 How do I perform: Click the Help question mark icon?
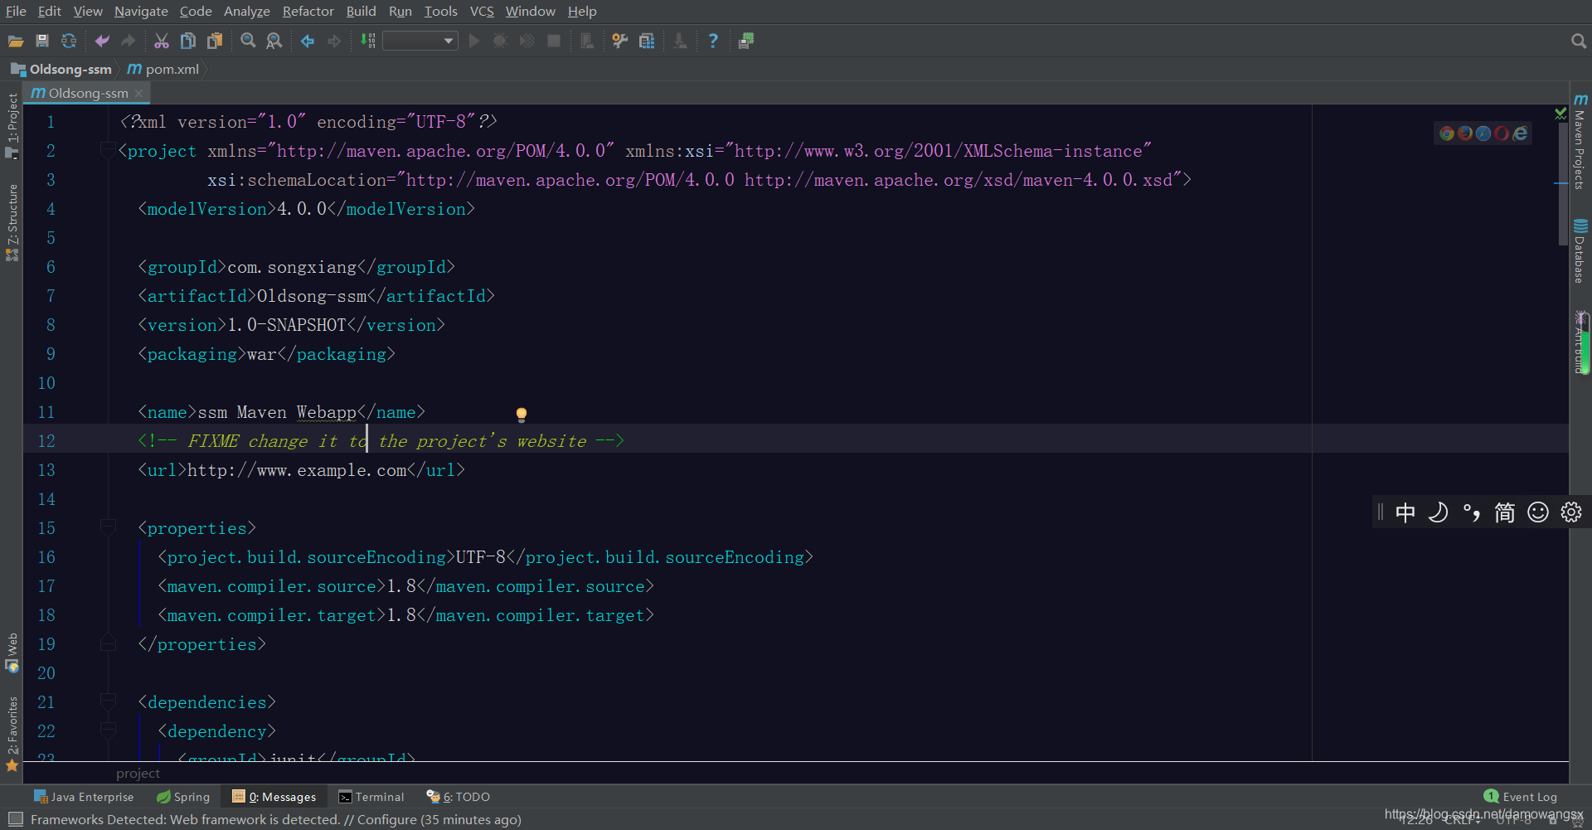click(x=713, y=41)
